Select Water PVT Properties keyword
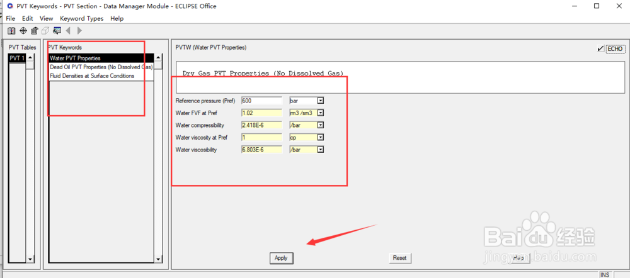630x278 pixels. (101, 58)
